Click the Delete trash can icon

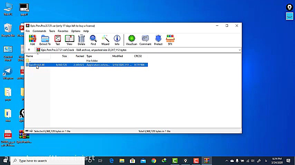(x=82, y=40)
